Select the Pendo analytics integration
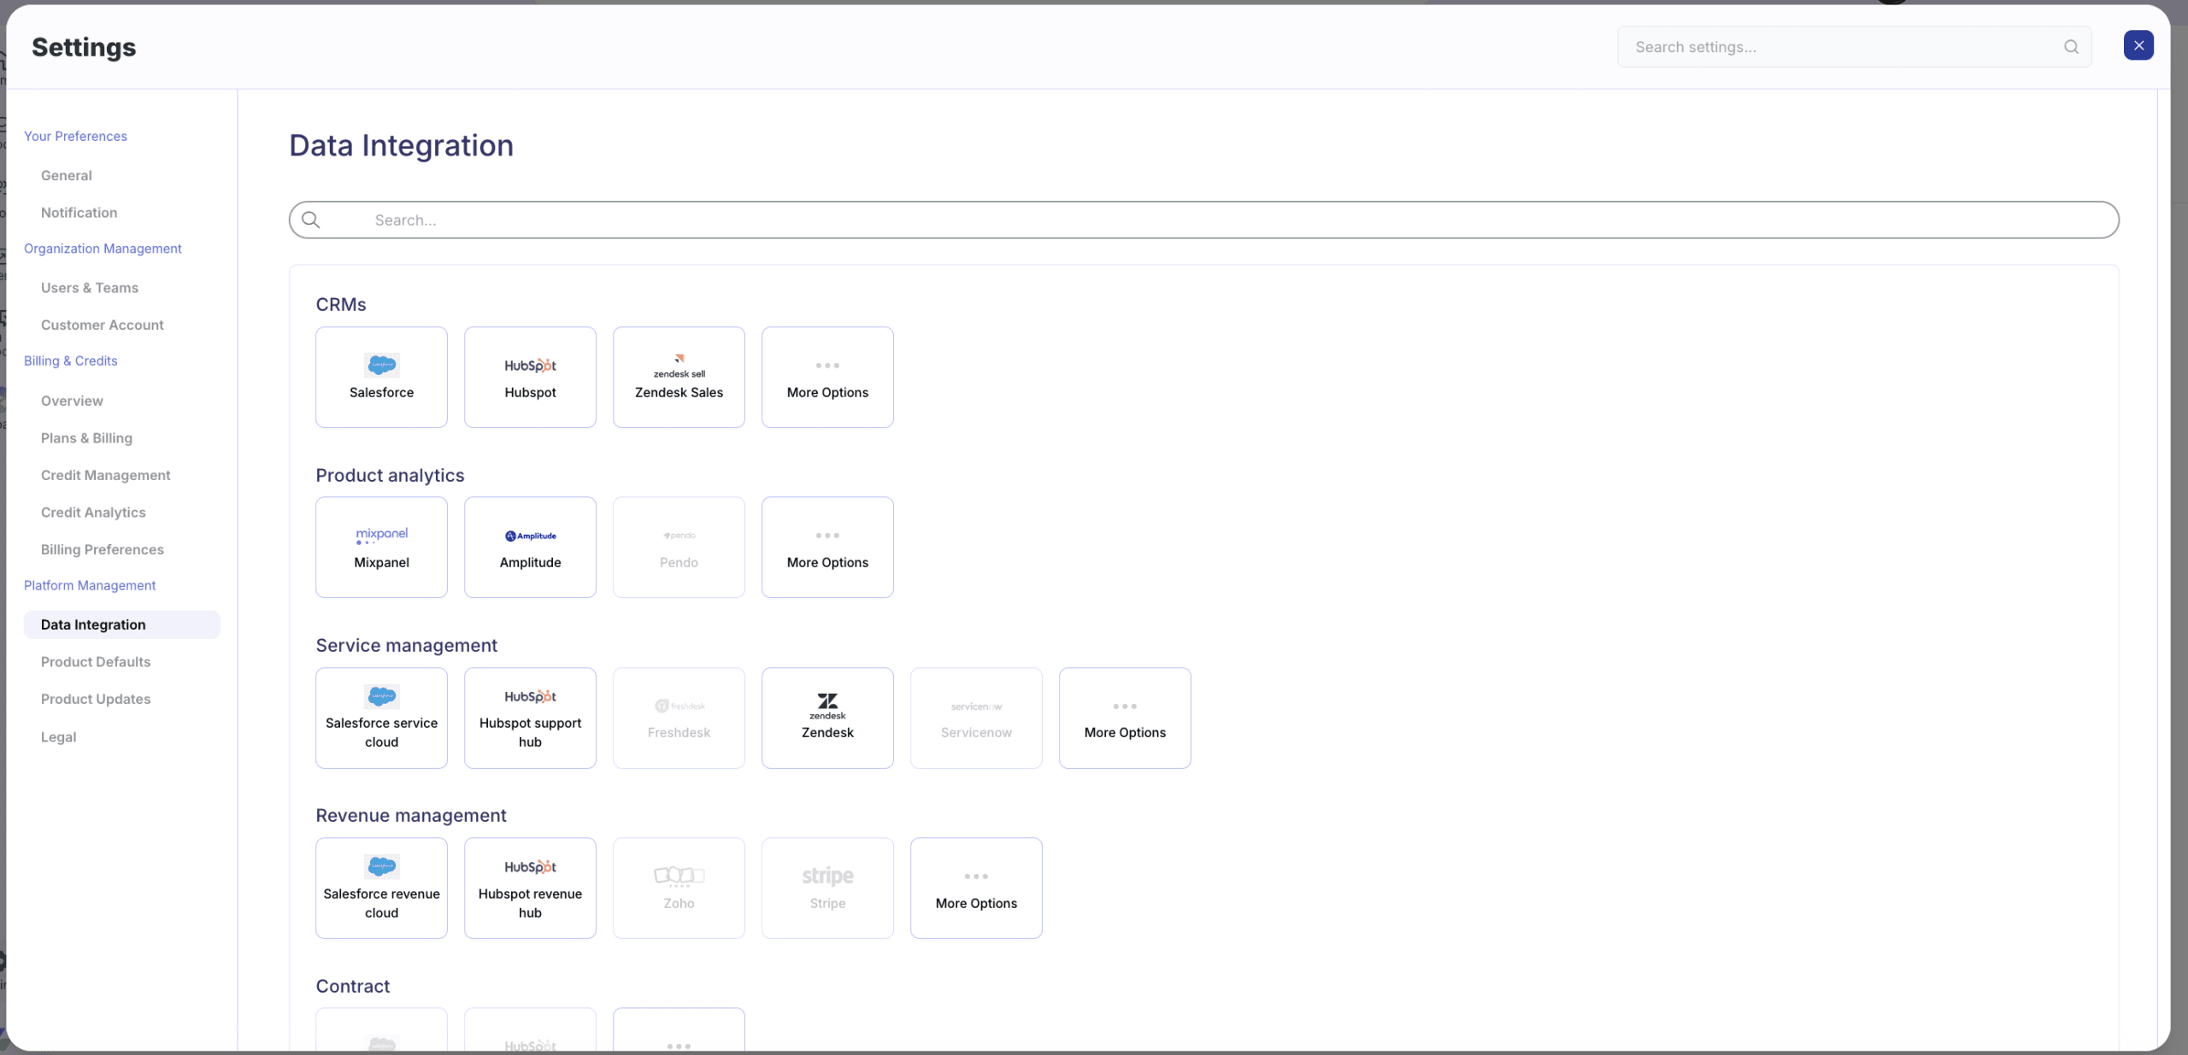This screenshot has width=2188, height=1055. click(678, 547)
